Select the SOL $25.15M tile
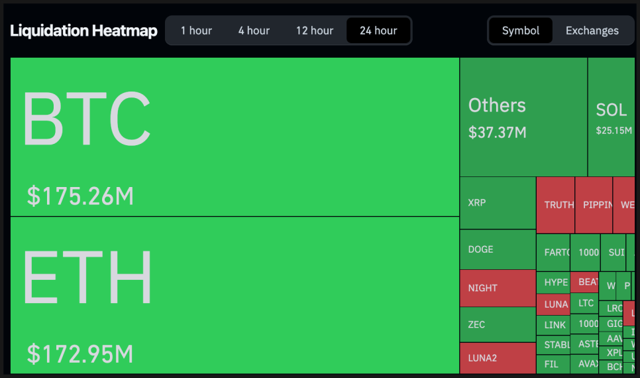640x378 pixels. coord(612,117)
